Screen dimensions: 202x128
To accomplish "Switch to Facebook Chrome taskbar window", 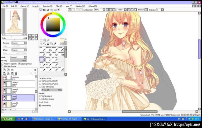I will (44, 119).
